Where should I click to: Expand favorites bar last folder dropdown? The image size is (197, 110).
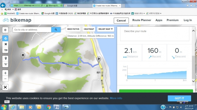pyautogui.click(x=161, y=13)
